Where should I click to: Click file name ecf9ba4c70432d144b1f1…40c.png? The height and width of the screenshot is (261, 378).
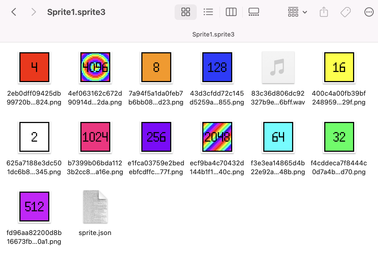pyautogui.click(x=217, y=168)
